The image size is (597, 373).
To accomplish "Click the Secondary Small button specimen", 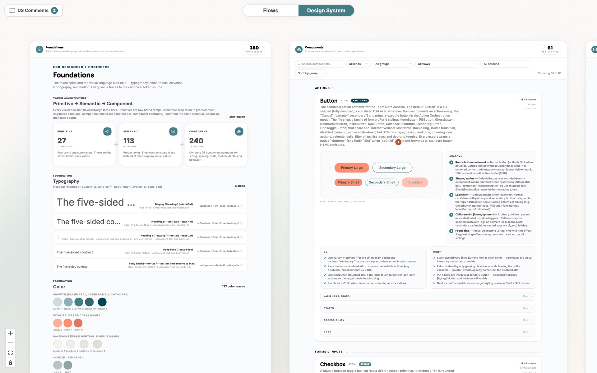I will [382, 182].
